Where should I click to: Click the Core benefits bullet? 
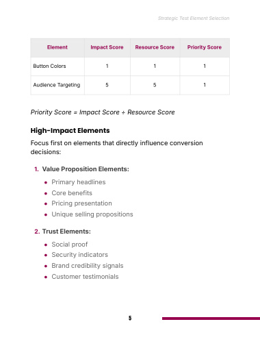[x=72, y=193]
